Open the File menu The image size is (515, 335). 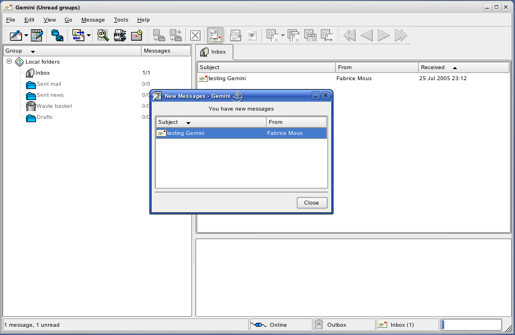[11, 20]
